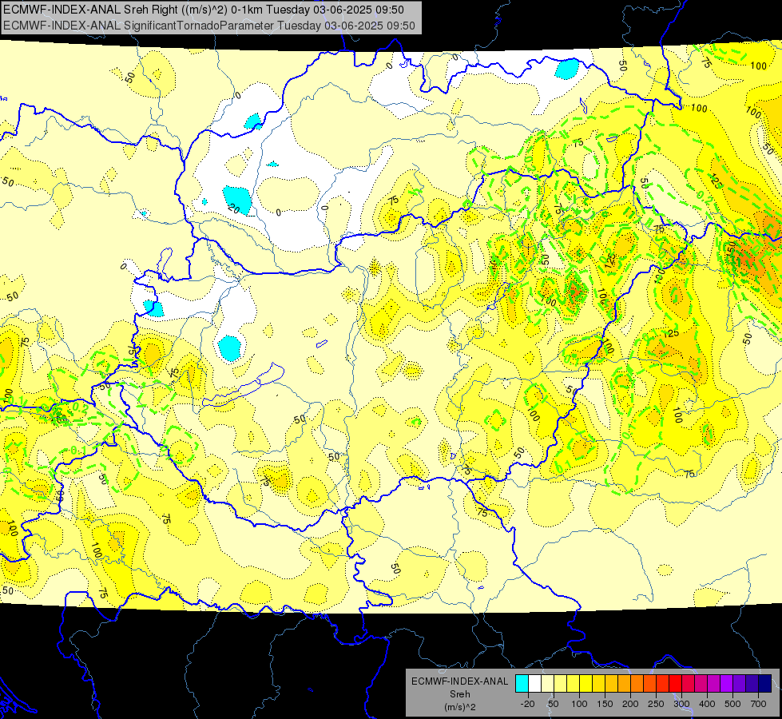The image size is (782, 719).
Task: Click the 300 legend scale value
Action: pyautogui.click(x=682, y=704)
